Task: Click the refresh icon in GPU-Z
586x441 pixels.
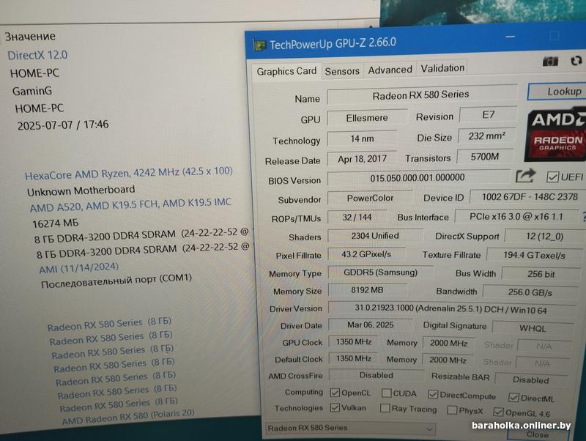Action: [x=576, y=61]
